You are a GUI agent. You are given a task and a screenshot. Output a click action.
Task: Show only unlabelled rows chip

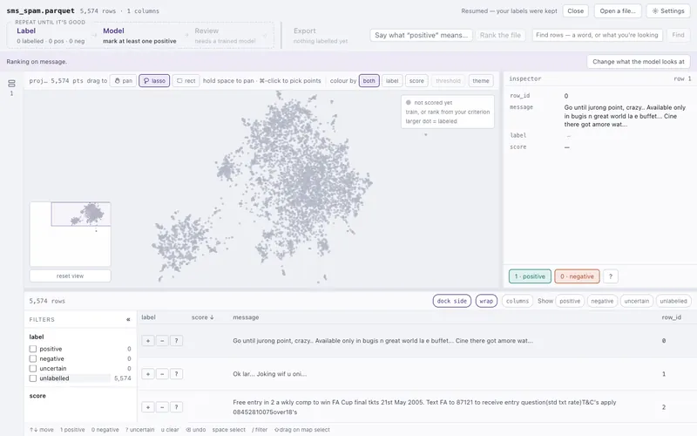(x=673, y=301)
